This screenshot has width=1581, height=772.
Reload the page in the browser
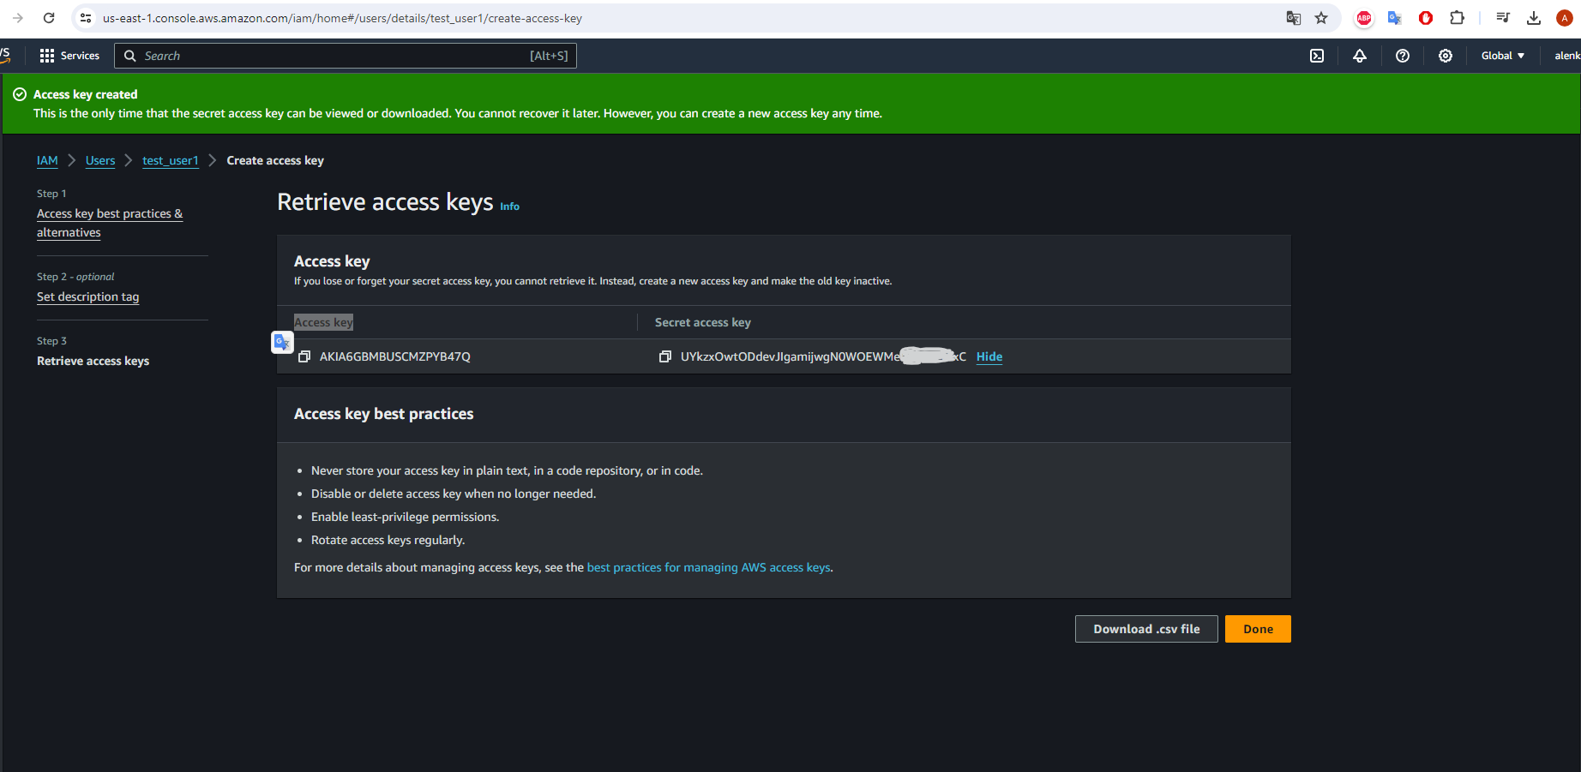[49, 18]
